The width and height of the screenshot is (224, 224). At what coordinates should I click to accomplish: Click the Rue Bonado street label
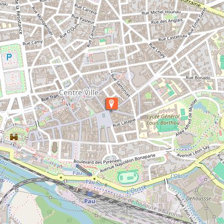pyautogui.click(x=198, y=78)
